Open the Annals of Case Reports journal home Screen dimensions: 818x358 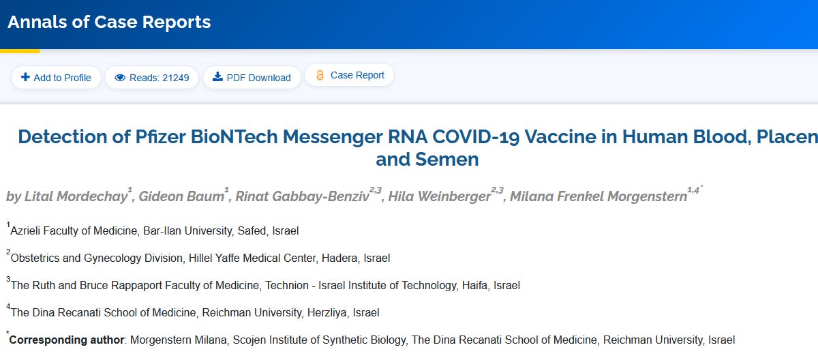(x=109, y=22)
